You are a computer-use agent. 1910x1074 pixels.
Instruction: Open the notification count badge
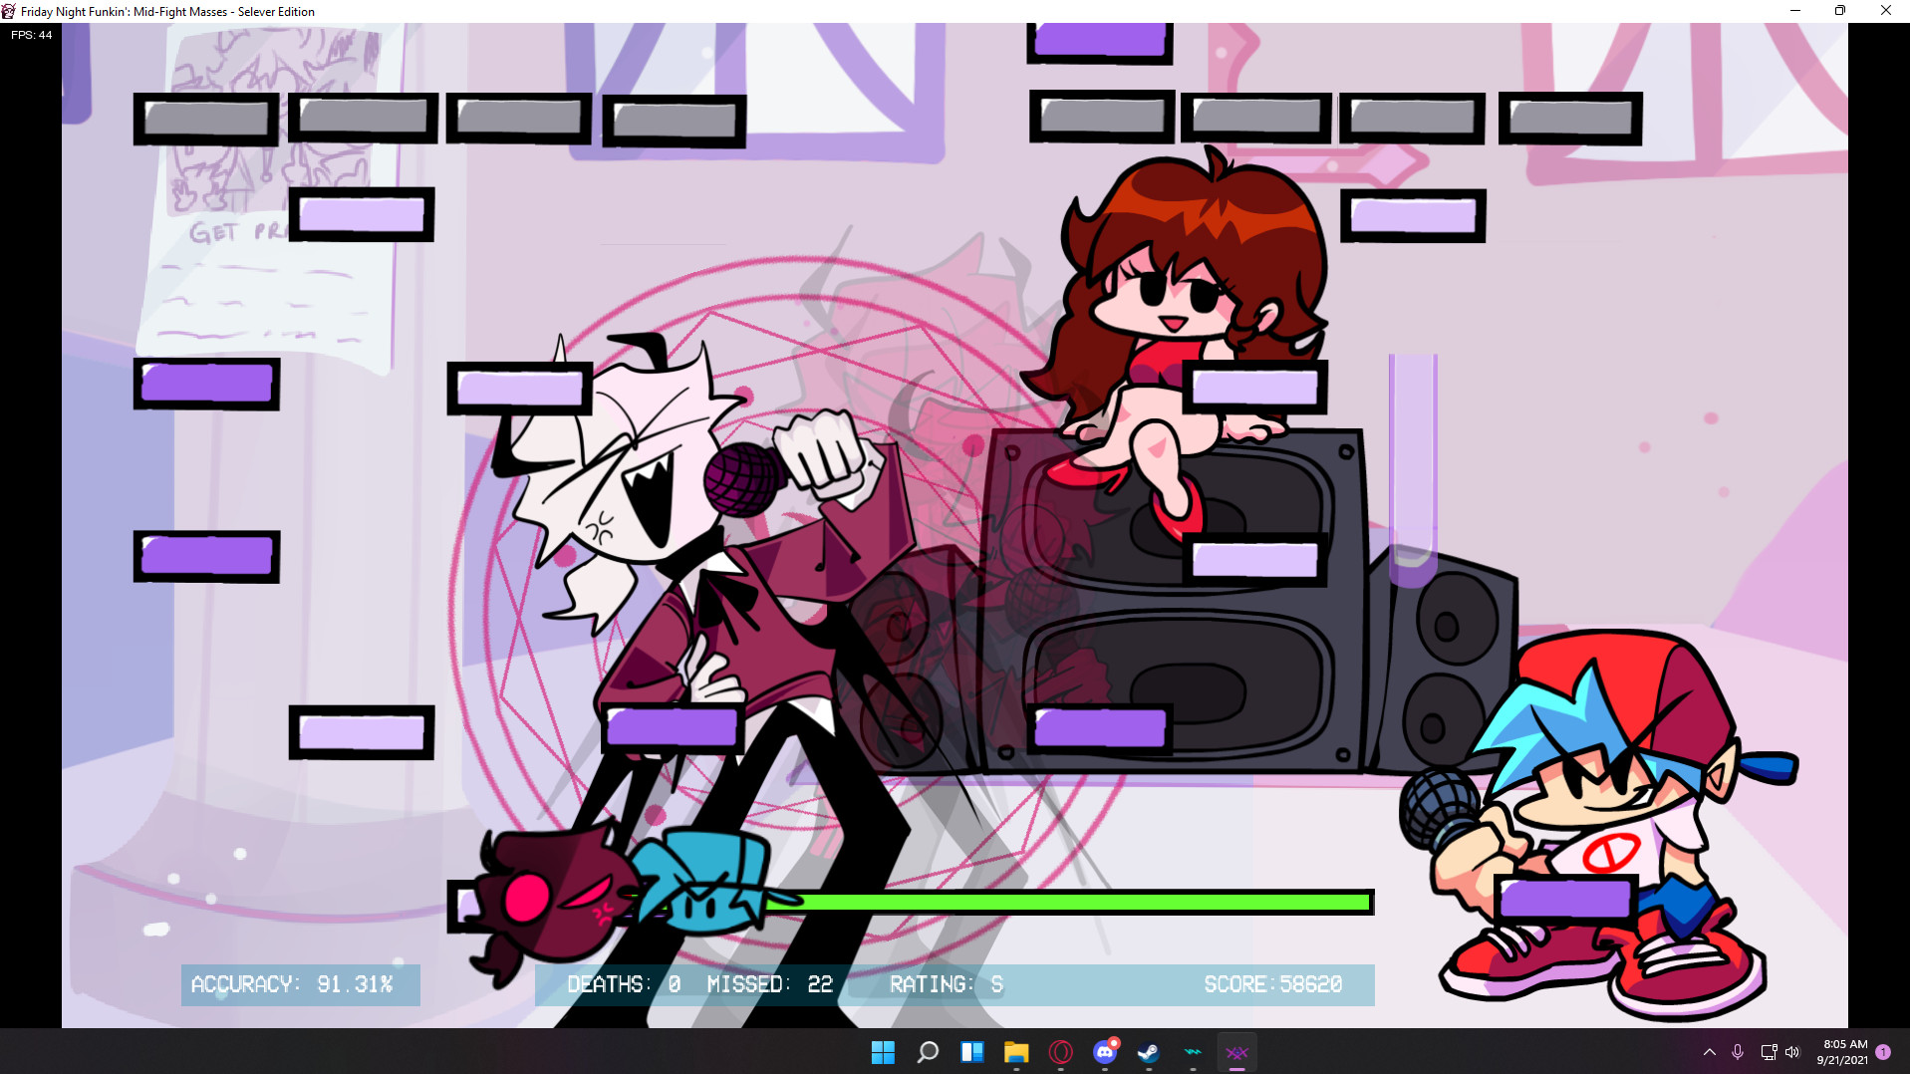1883,1052
